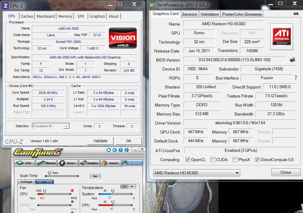Click the Specification value in CPU-Z
303x213 pixels.
coord(85,57)
